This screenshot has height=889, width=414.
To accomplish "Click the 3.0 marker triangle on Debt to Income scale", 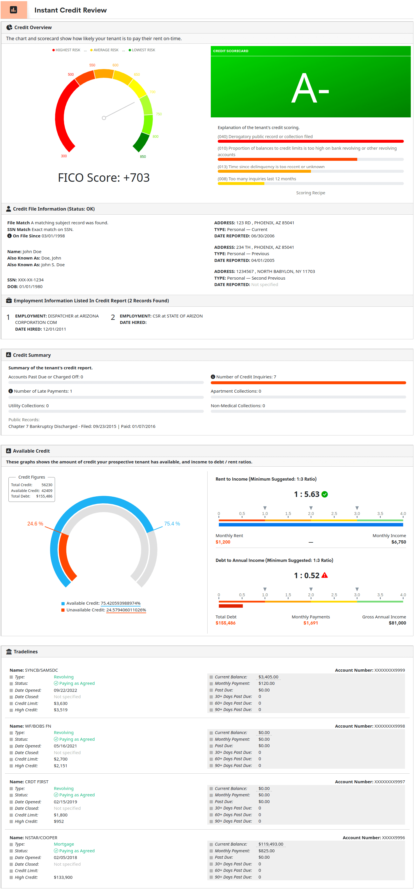I will pyautogui.click(x=357, y=589).
